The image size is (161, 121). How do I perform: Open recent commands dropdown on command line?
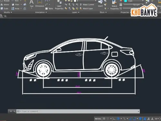[19, 111]
